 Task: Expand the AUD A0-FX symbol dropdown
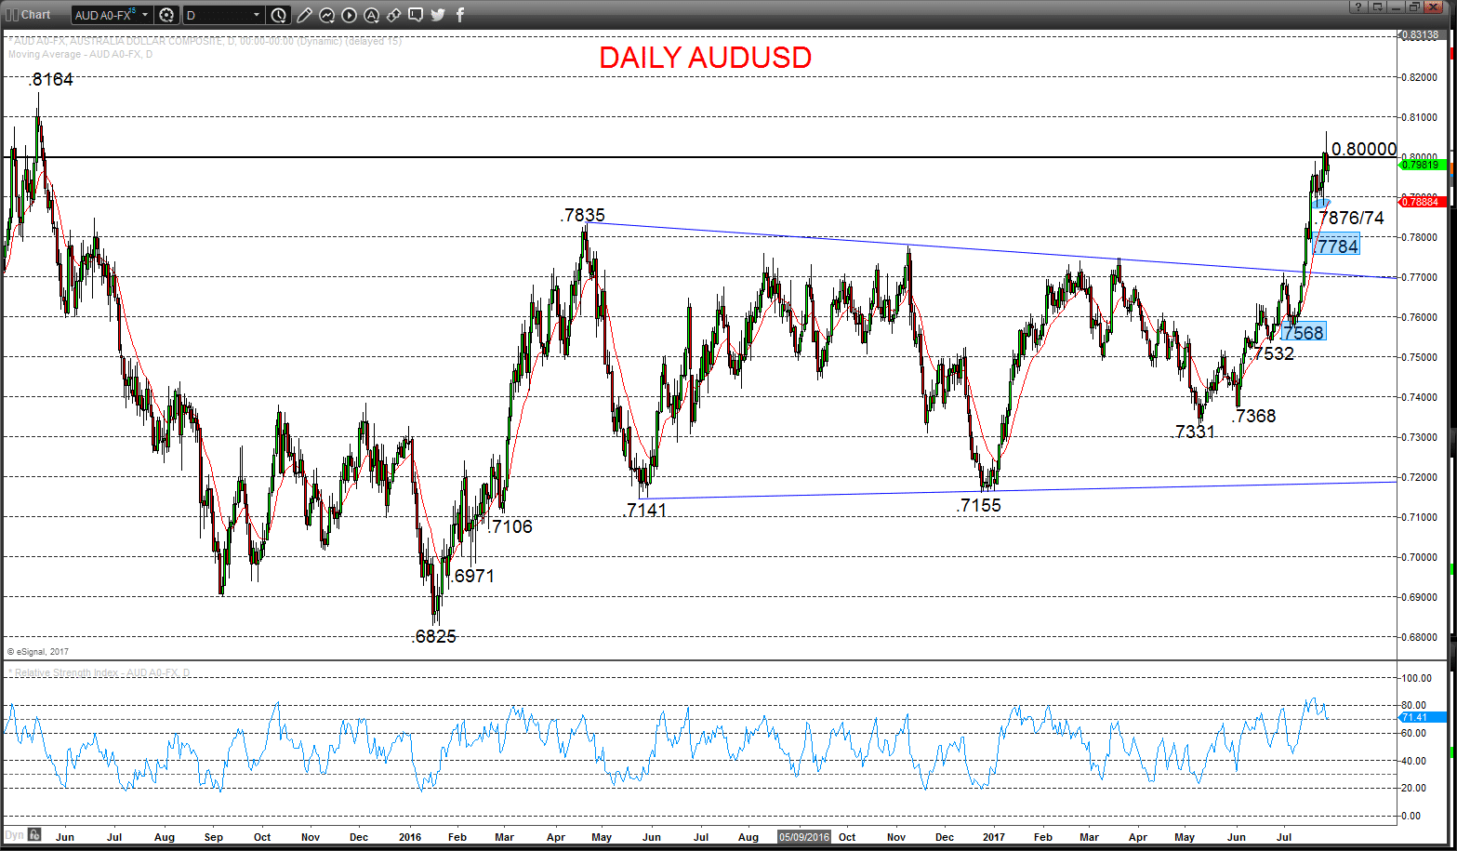pyautogui.click(x=145, y=15)
